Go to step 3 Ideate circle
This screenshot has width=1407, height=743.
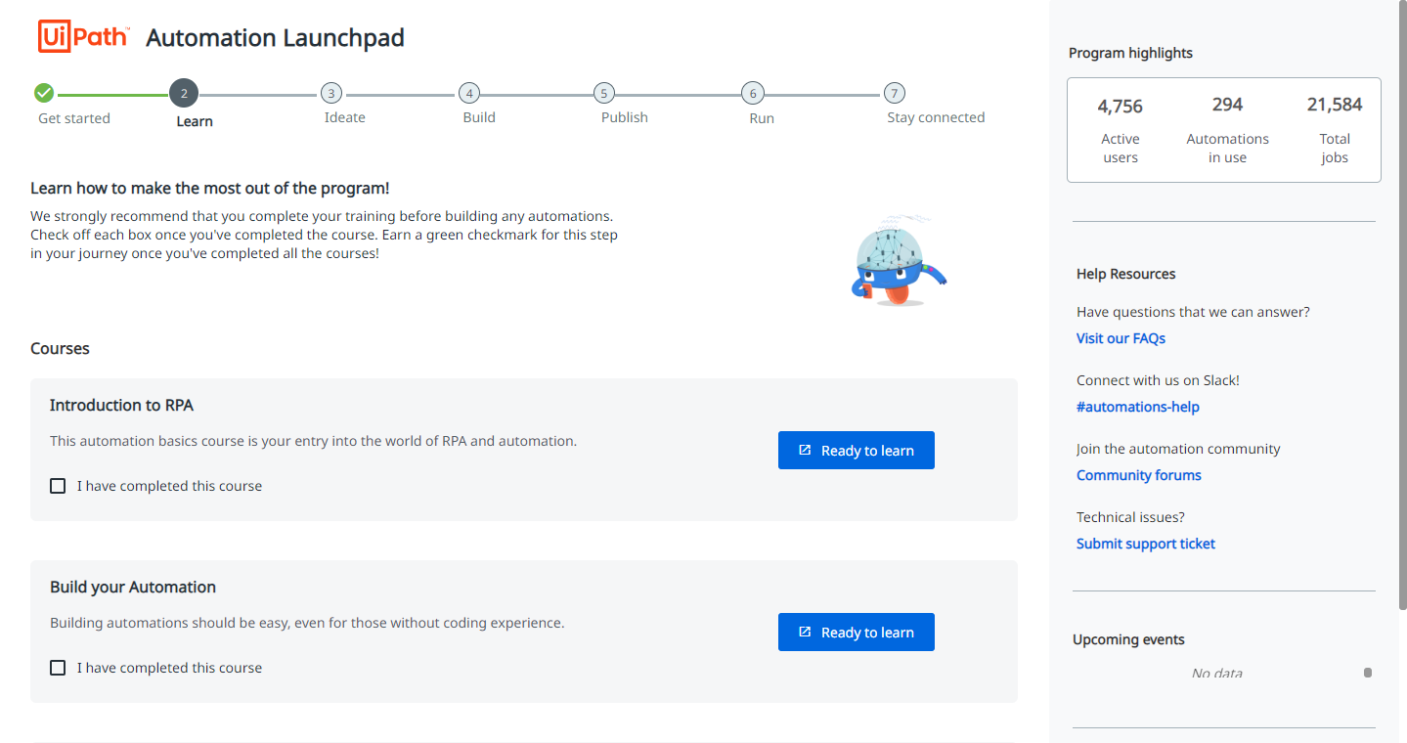[x=331, y=94]
